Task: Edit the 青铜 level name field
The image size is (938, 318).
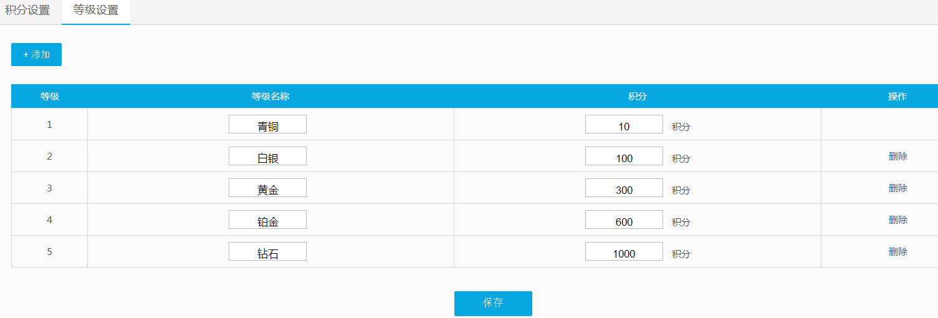Action: 267,124
